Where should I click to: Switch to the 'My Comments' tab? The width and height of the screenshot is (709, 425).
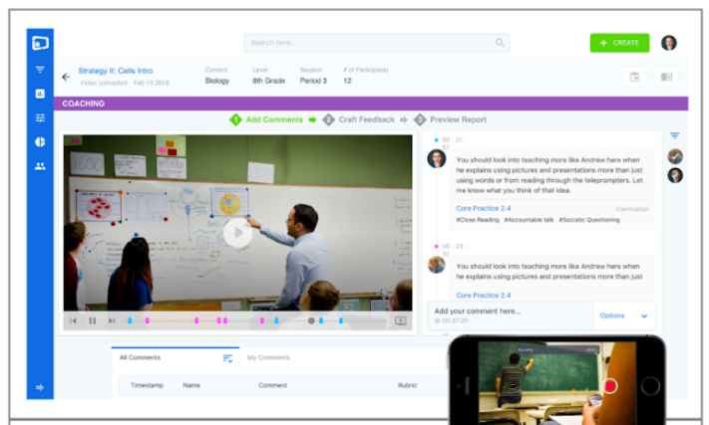point(268,357)
